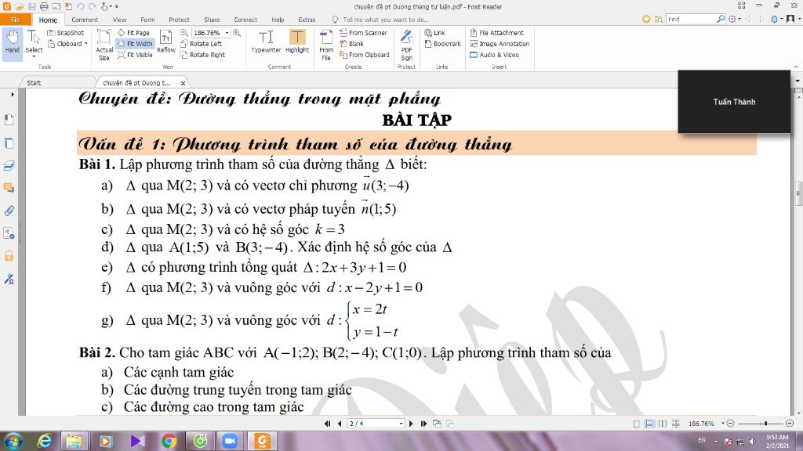
Task: Toggle Fit Visible view mode
Action: [x=135, y=55]
